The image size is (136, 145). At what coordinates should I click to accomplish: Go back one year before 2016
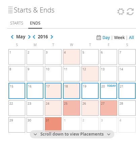(34, 37)
